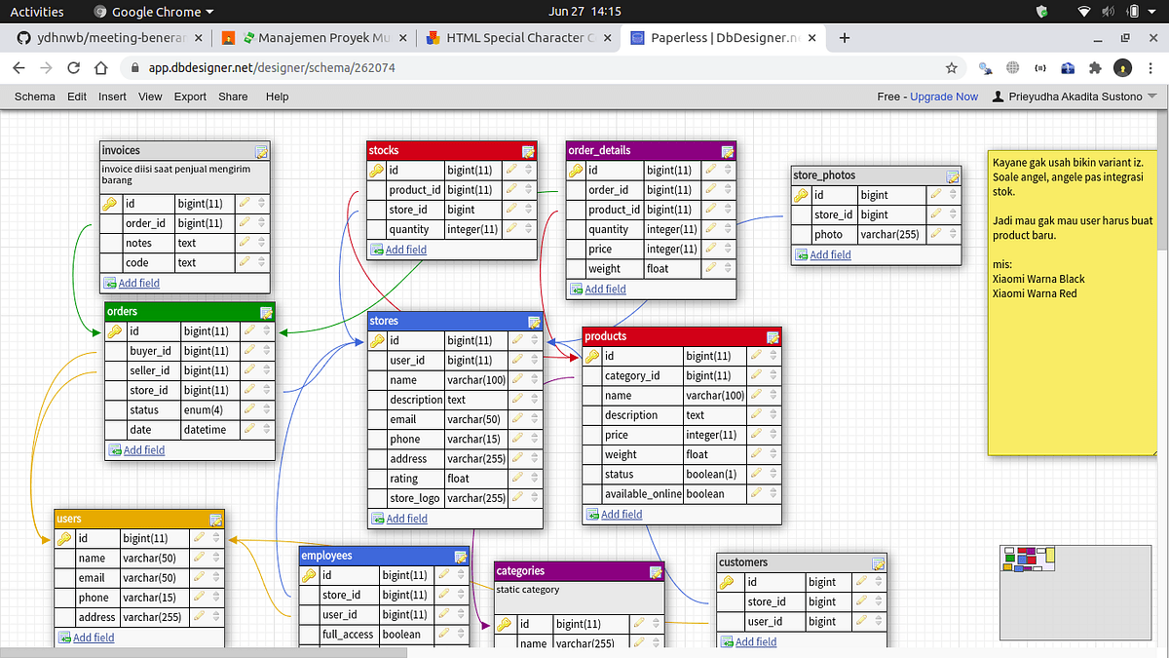Screen dimensions: 1169x658
Task: Open the invoices table edit icon
Action: coord(261,151)
